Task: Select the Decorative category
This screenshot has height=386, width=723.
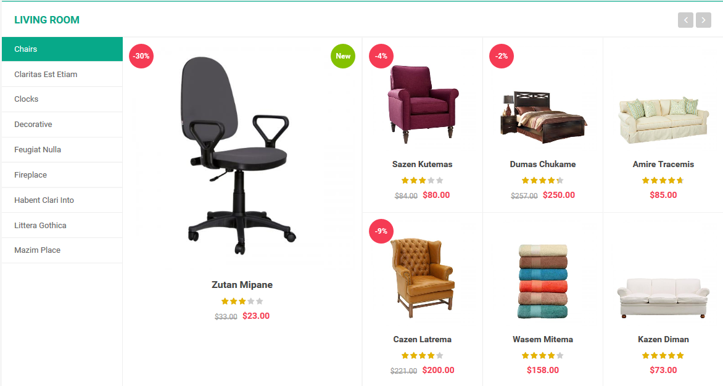Action: pos(62,125)
